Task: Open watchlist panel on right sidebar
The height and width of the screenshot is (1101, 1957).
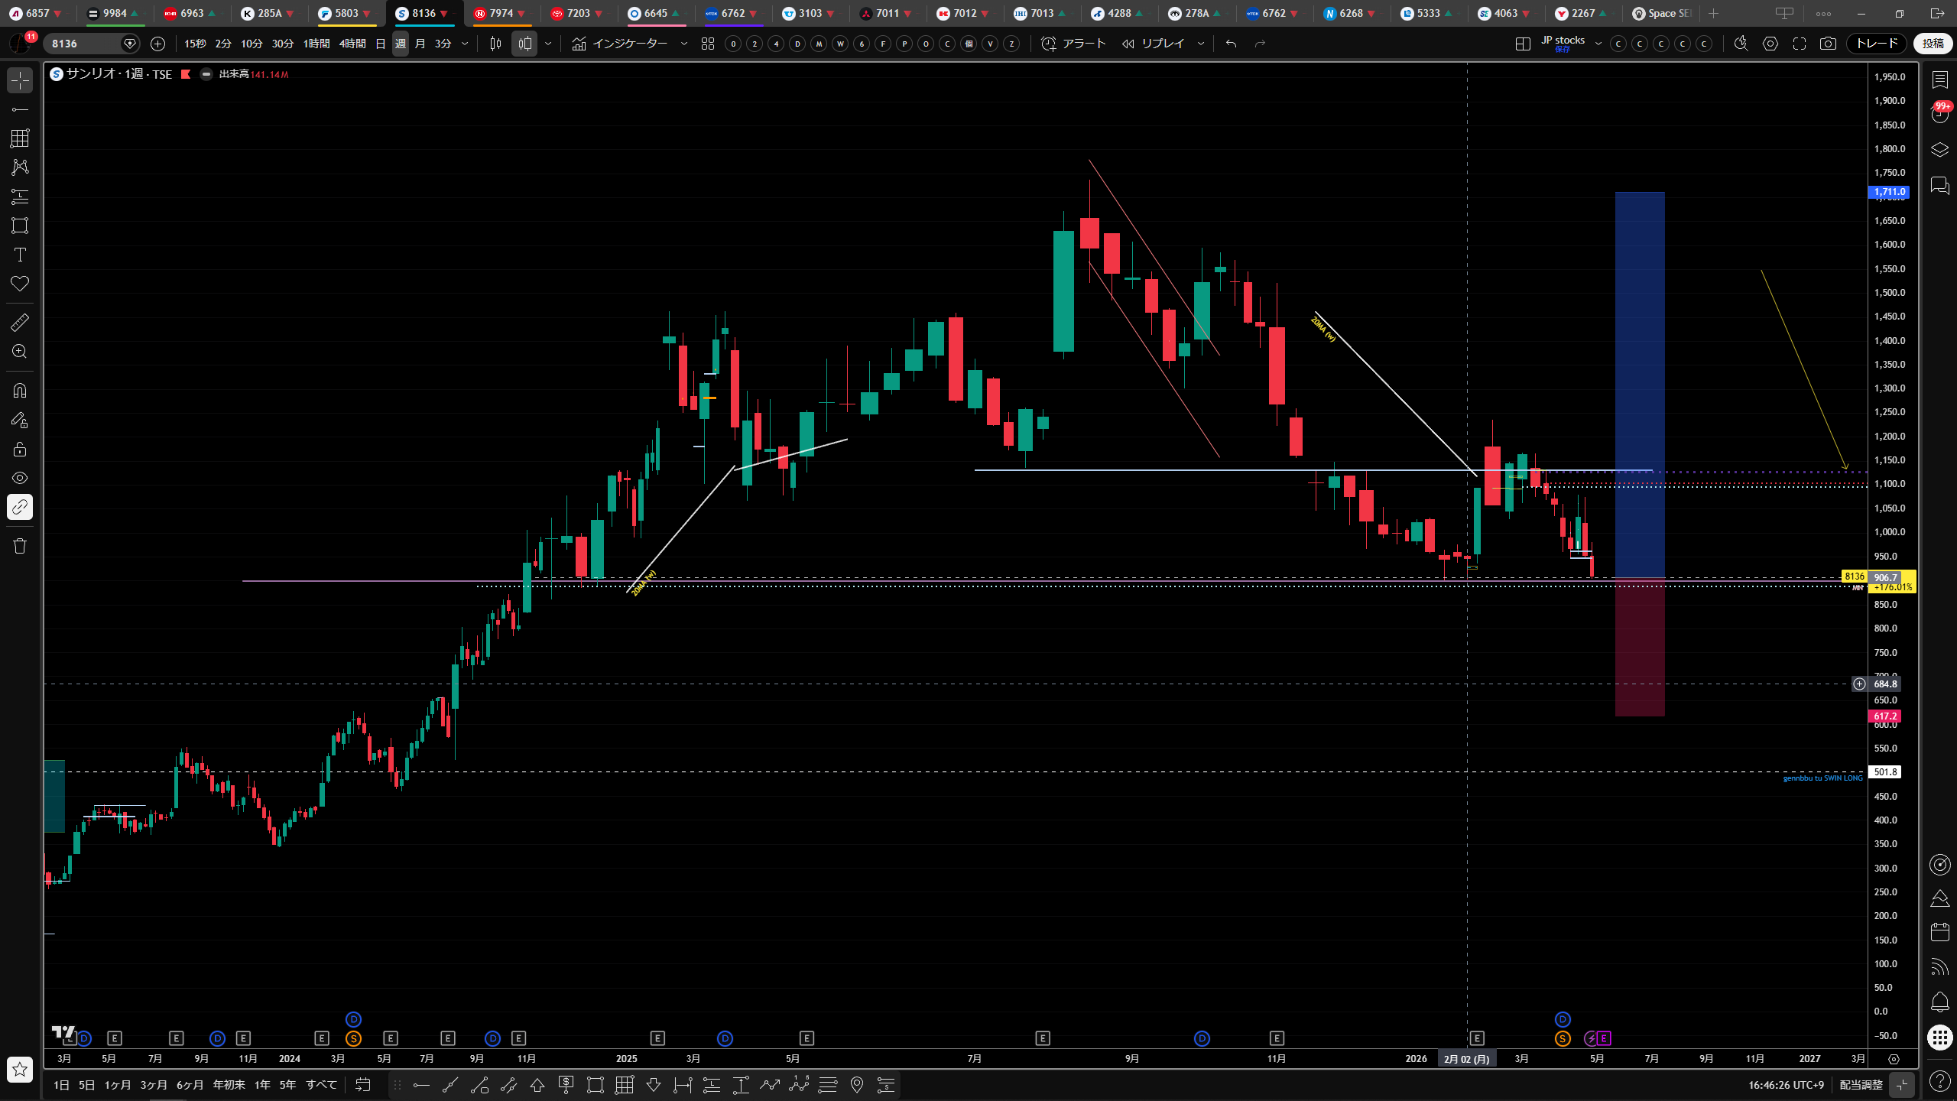Action: pos(1939,80)
